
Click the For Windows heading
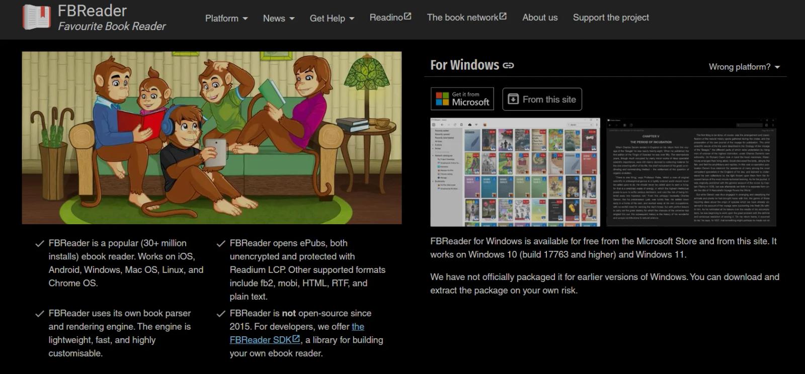464,65
